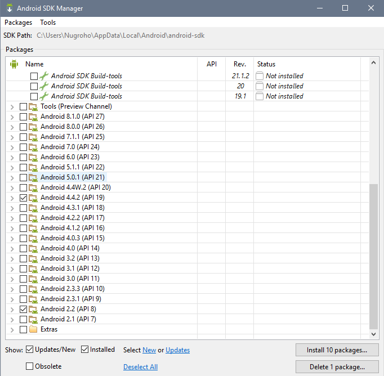Click the folder icon of Android 5.0.1 (API 21)
The image size is (384, 376).
click(x=33, y=177)
